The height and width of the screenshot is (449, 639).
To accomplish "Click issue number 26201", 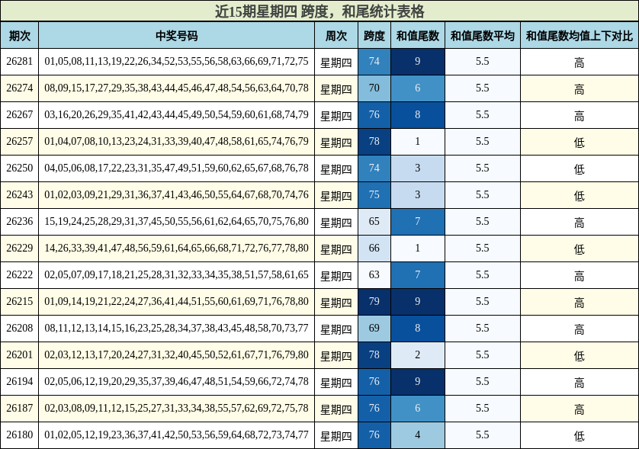I will tap(20, 355).
